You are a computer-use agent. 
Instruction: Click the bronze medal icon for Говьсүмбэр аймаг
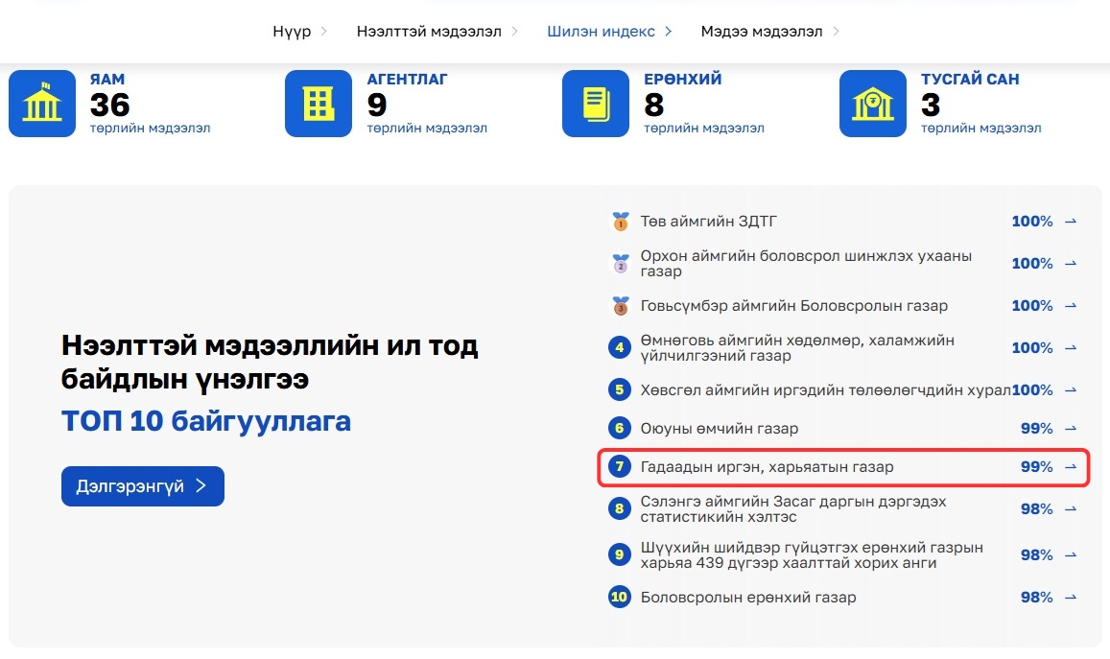(x=620, y=306)
